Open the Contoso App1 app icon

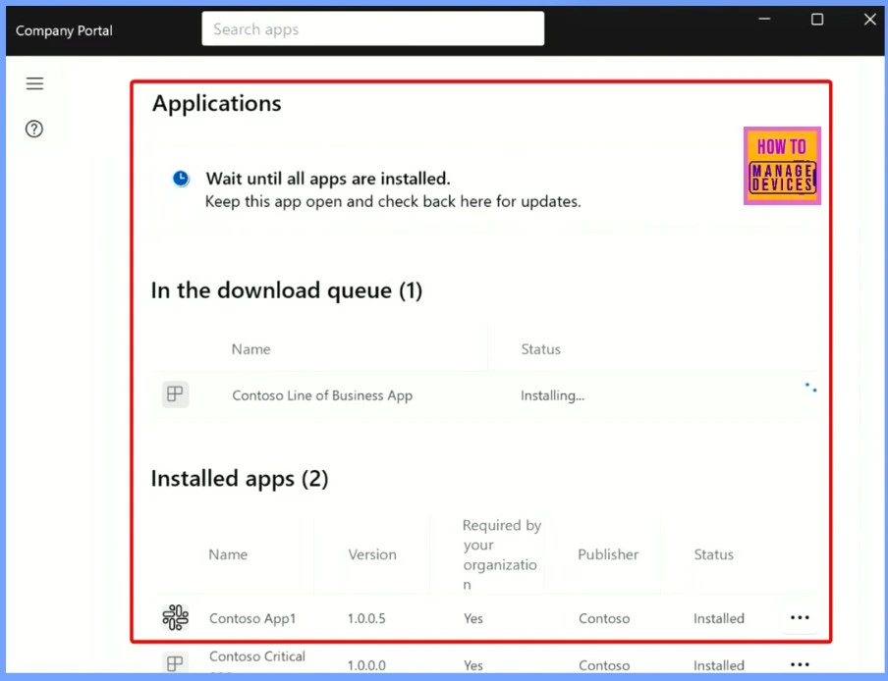tap(176, 617)
